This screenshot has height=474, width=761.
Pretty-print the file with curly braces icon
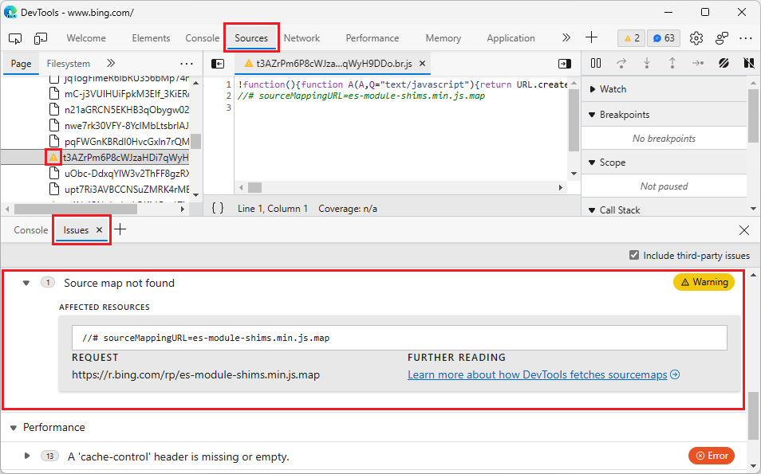[x=218, y=209]
